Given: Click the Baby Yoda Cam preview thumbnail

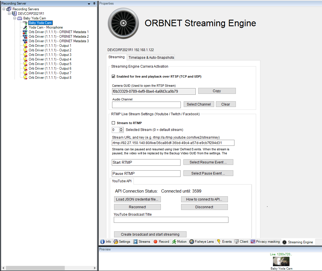Looking at the screenshot, I should click(x=281, y=261).
